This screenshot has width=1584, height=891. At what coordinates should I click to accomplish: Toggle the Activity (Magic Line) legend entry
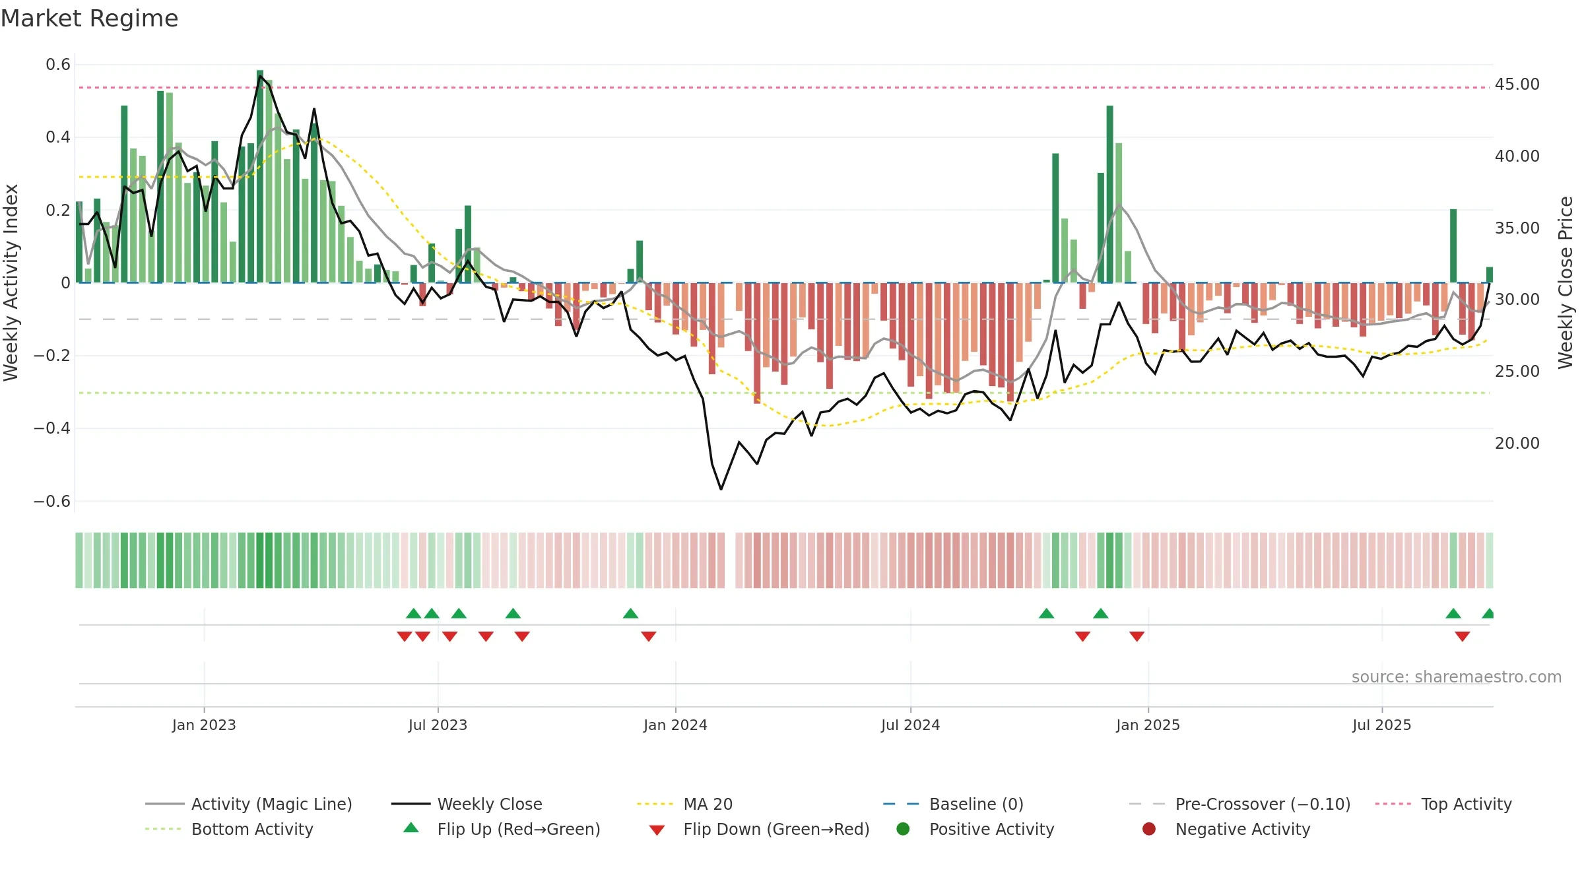click(249, 804)
